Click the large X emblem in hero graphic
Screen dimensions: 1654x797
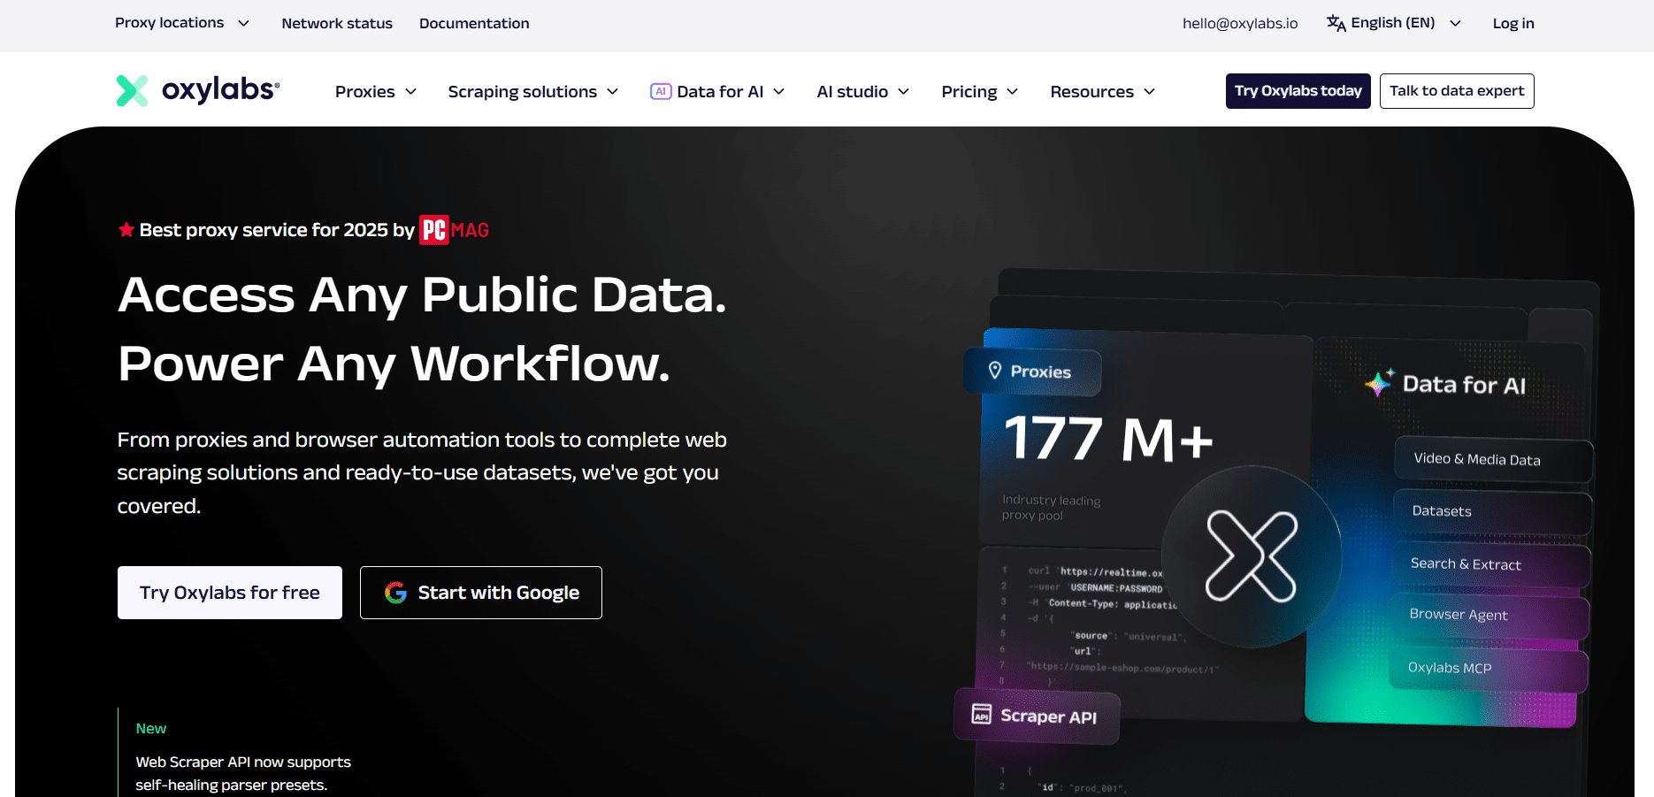(x=1252, y=556)
